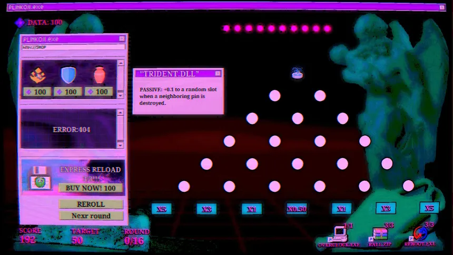Open the BALL.ZIP archive icon

pos(380,234)
